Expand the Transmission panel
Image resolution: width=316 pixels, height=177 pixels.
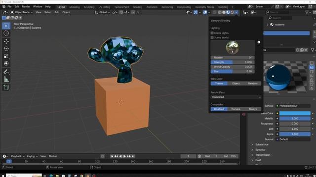[263, 155]
